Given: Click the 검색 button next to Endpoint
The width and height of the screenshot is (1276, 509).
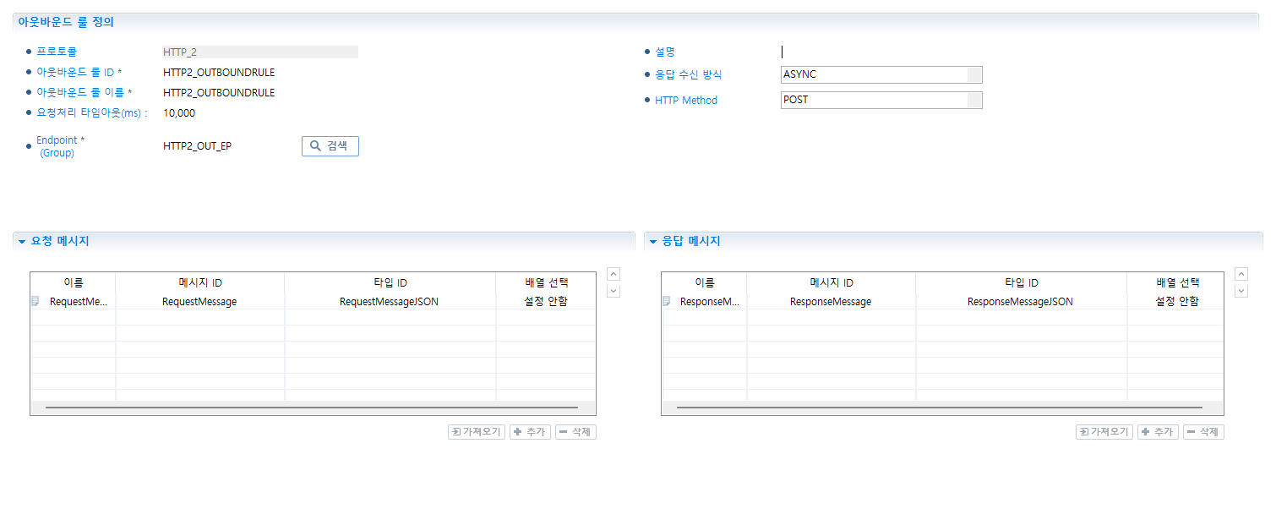Looking at the screenshot, I should (x=330, y=146).
